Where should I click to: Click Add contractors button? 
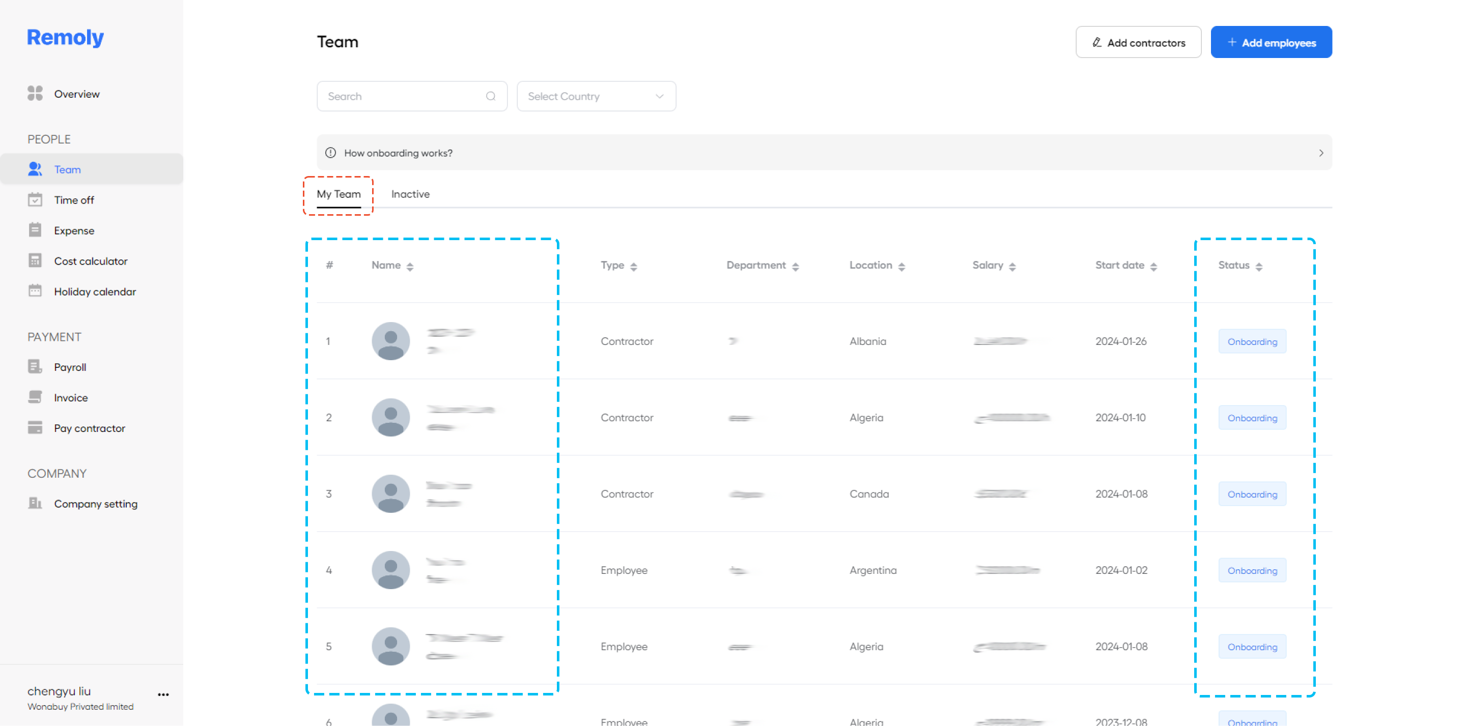(1138, 42)
